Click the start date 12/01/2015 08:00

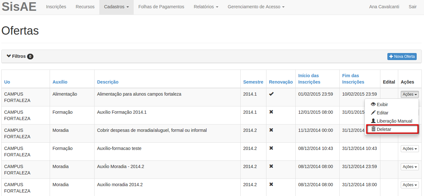click(315, 112)
